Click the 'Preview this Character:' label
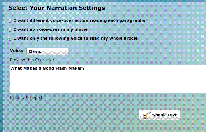 pos(33,60)
